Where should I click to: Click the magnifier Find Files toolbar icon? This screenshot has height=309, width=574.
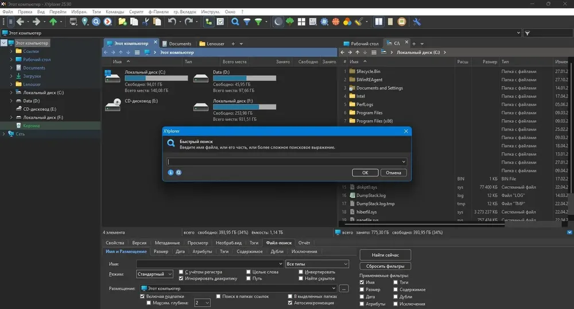tap(235, 22)
